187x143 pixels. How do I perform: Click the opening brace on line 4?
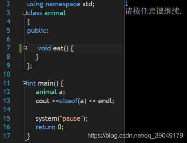29,22
